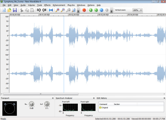The image size is (166, 120).
Task: Undo last action arrow icon
Action: [x=39, y=10]
